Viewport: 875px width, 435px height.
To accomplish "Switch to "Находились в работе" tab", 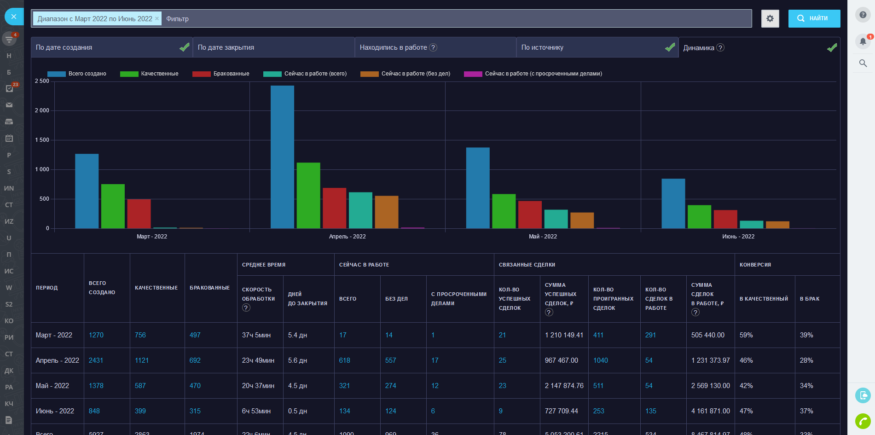I will pyautogui.click(x=393, y=47).
